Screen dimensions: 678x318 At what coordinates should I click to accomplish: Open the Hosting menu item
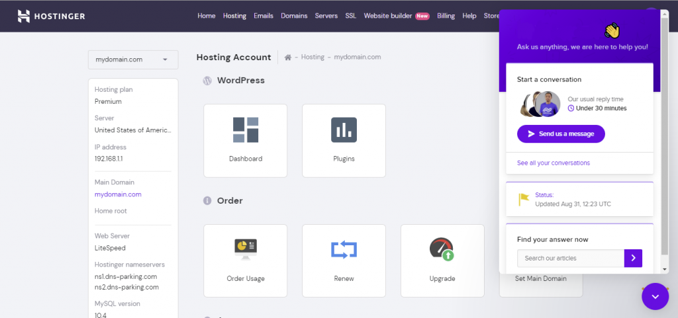point(234,16)
